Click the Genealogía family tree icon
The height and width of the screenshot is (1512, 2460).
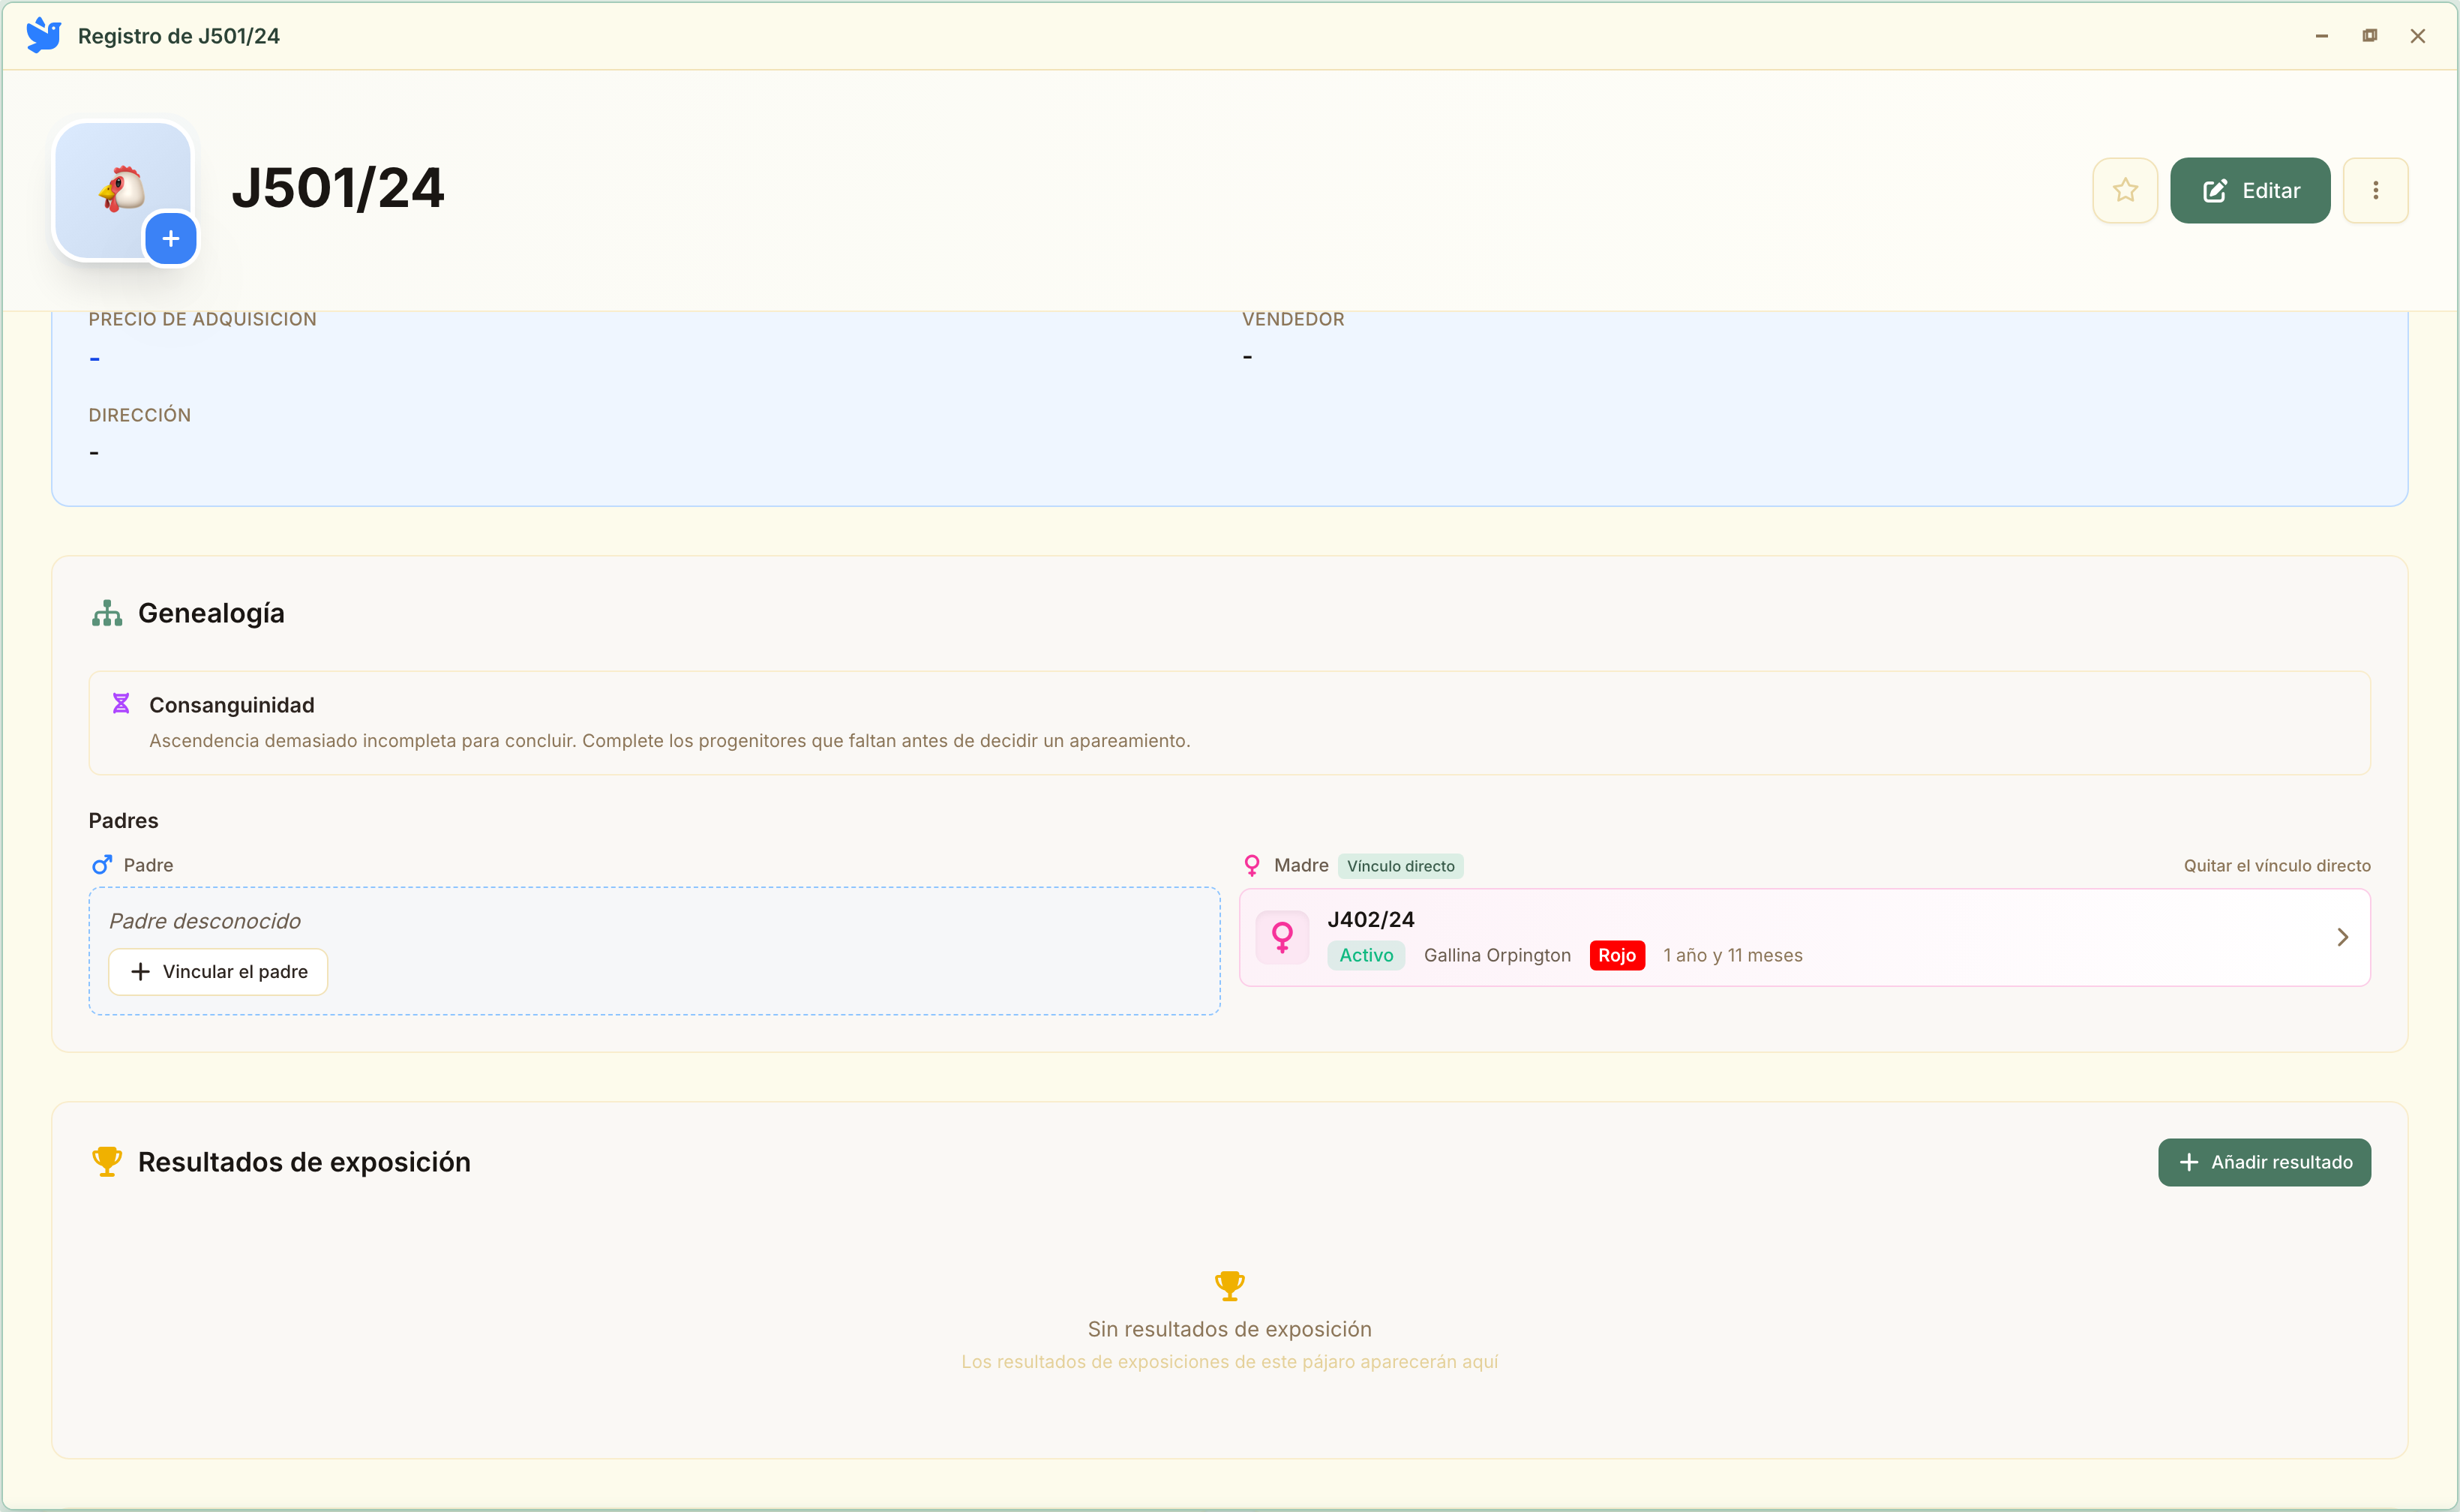pos(107,613)
